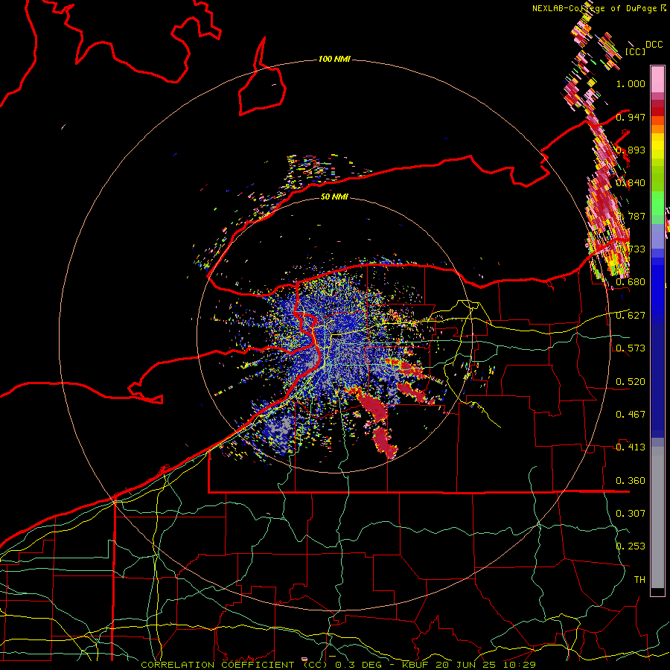Click the TH label at legend bottom
The width and height of the screenshot is (670, 670).
point(639,579)
